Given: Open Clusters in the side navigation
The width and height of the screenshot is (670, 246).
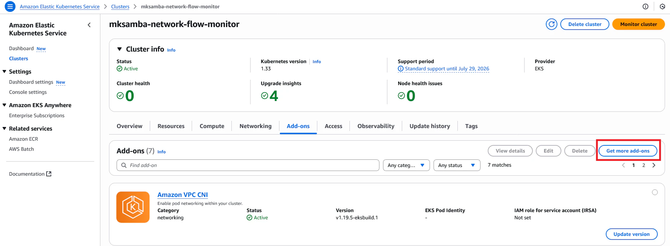Looking at the screenshot, I should pyautogui.click(x=18, y=58).
